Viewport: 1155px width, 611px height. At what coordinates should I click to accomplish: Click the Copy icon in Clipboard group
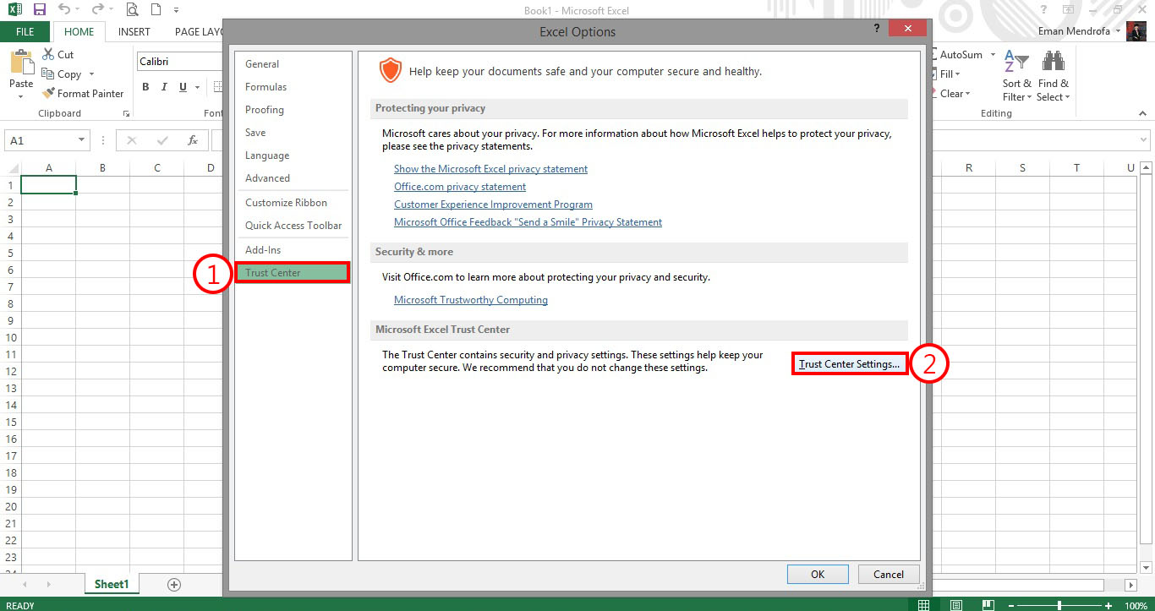coord(48,74)
